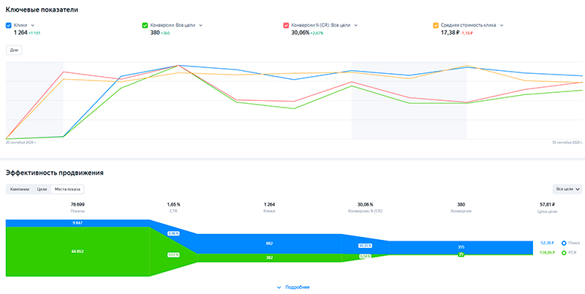Uncheck the green Конверсии: Все цели checkbox
This screenshot has height=294, width=585.
click(145, 26)
